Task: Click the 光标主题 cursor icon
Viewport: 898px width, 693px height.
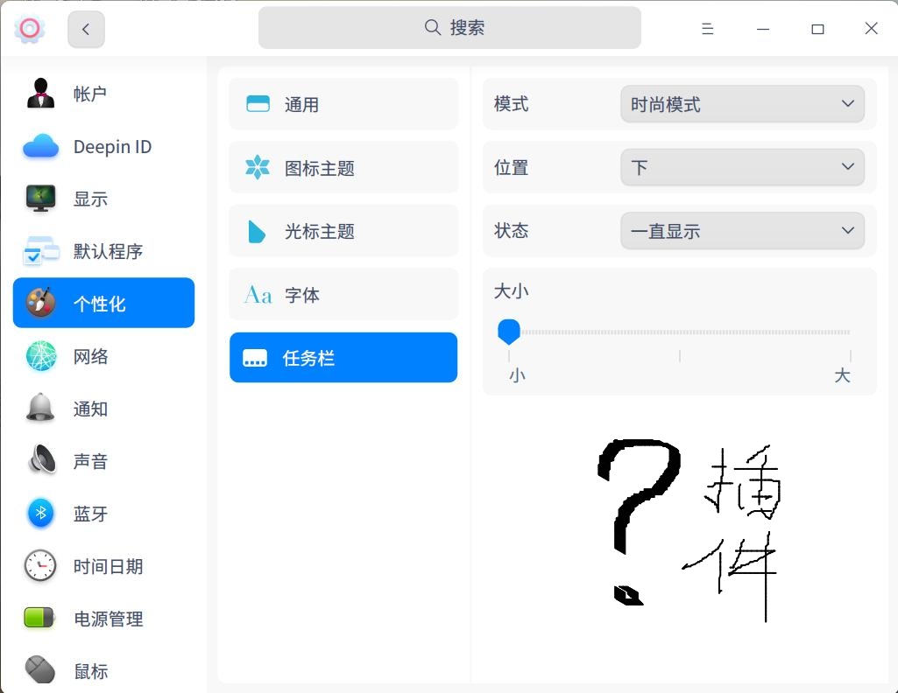Action: pos(256,232)
